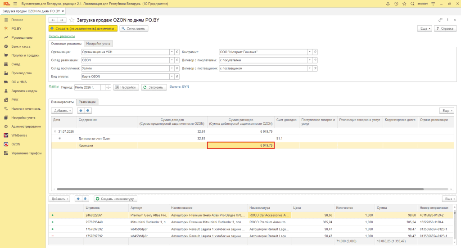
Task: Click Создать номенклатуру button
Action: point(116,199)
